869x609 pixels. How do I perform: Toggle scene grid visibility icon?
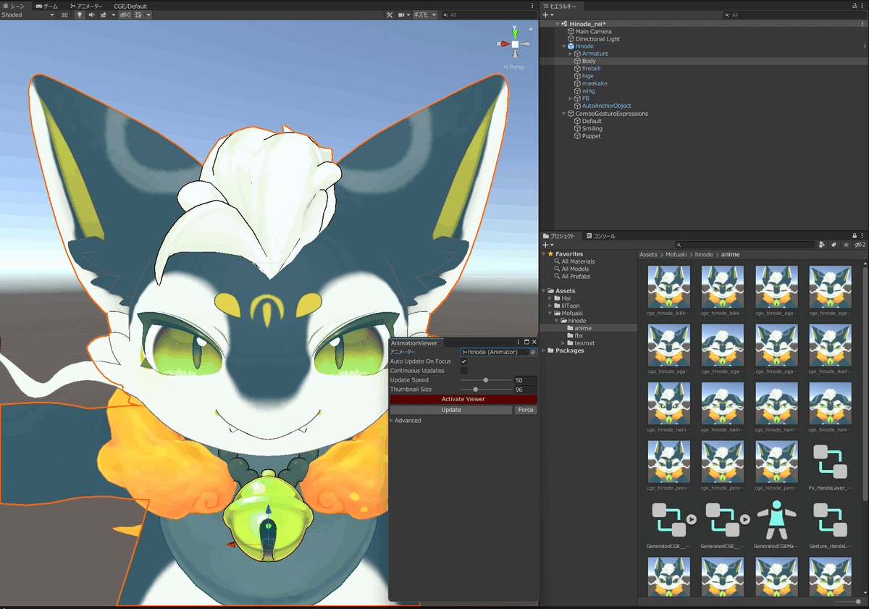pyautogui.click(x=139, y=14)
